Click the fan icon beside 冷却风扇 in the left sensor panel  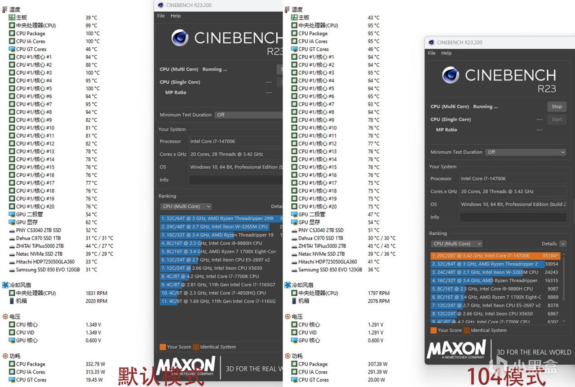[5, 285]
